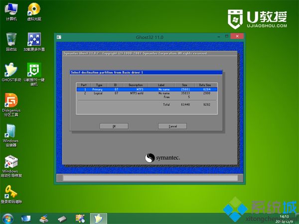299x224 pixels.
Task: Select the 加载更多外置 desktop icon
Action: tap(34, 42)
